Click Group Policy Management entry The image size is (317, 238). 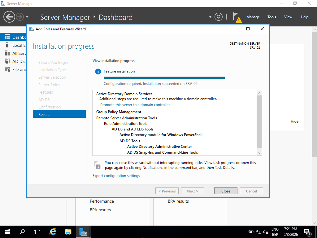(x=119, y=112)
